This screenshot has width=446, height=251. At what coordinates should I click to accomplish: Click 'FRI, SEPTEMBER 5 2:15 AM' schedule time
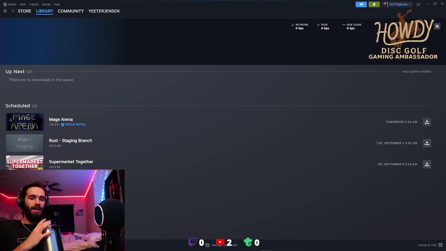click(x=397, y=164)
